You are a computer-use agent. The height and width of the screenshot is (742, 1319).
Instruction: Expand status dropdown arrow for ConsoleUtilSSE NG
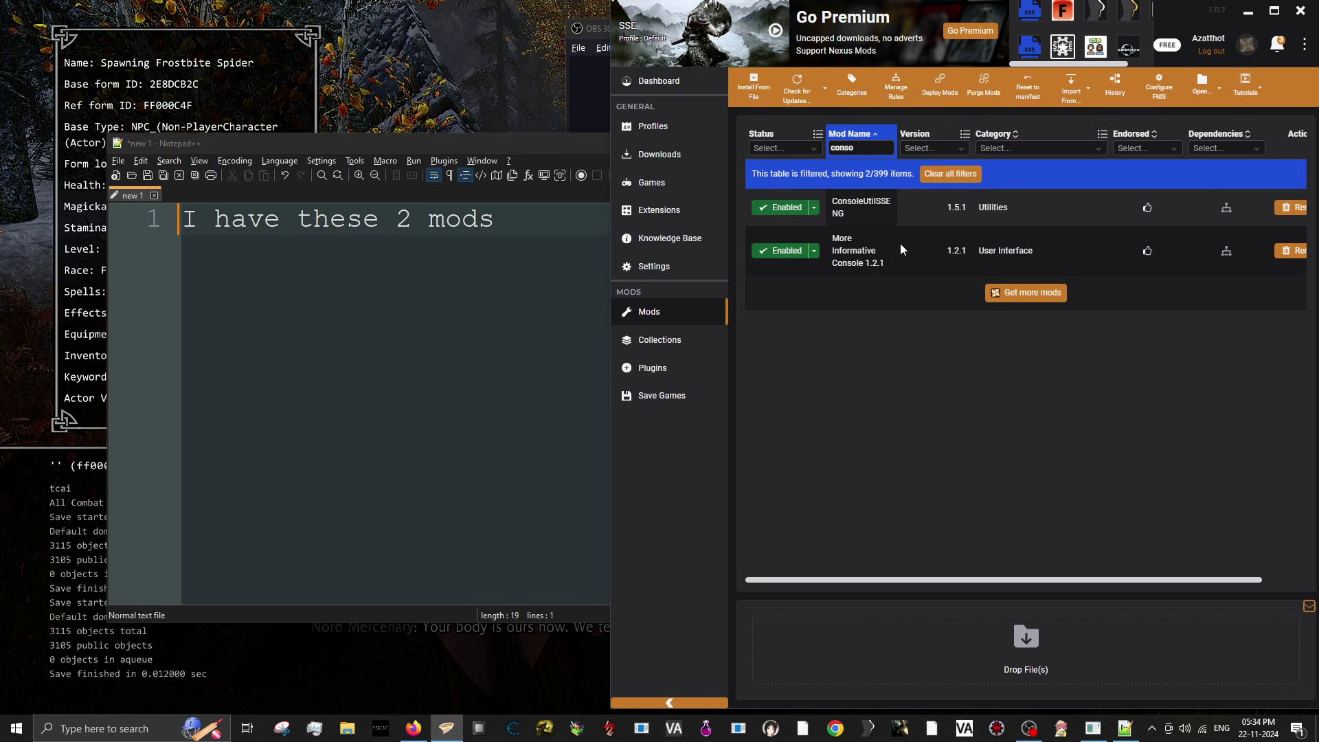coord(814,207)
